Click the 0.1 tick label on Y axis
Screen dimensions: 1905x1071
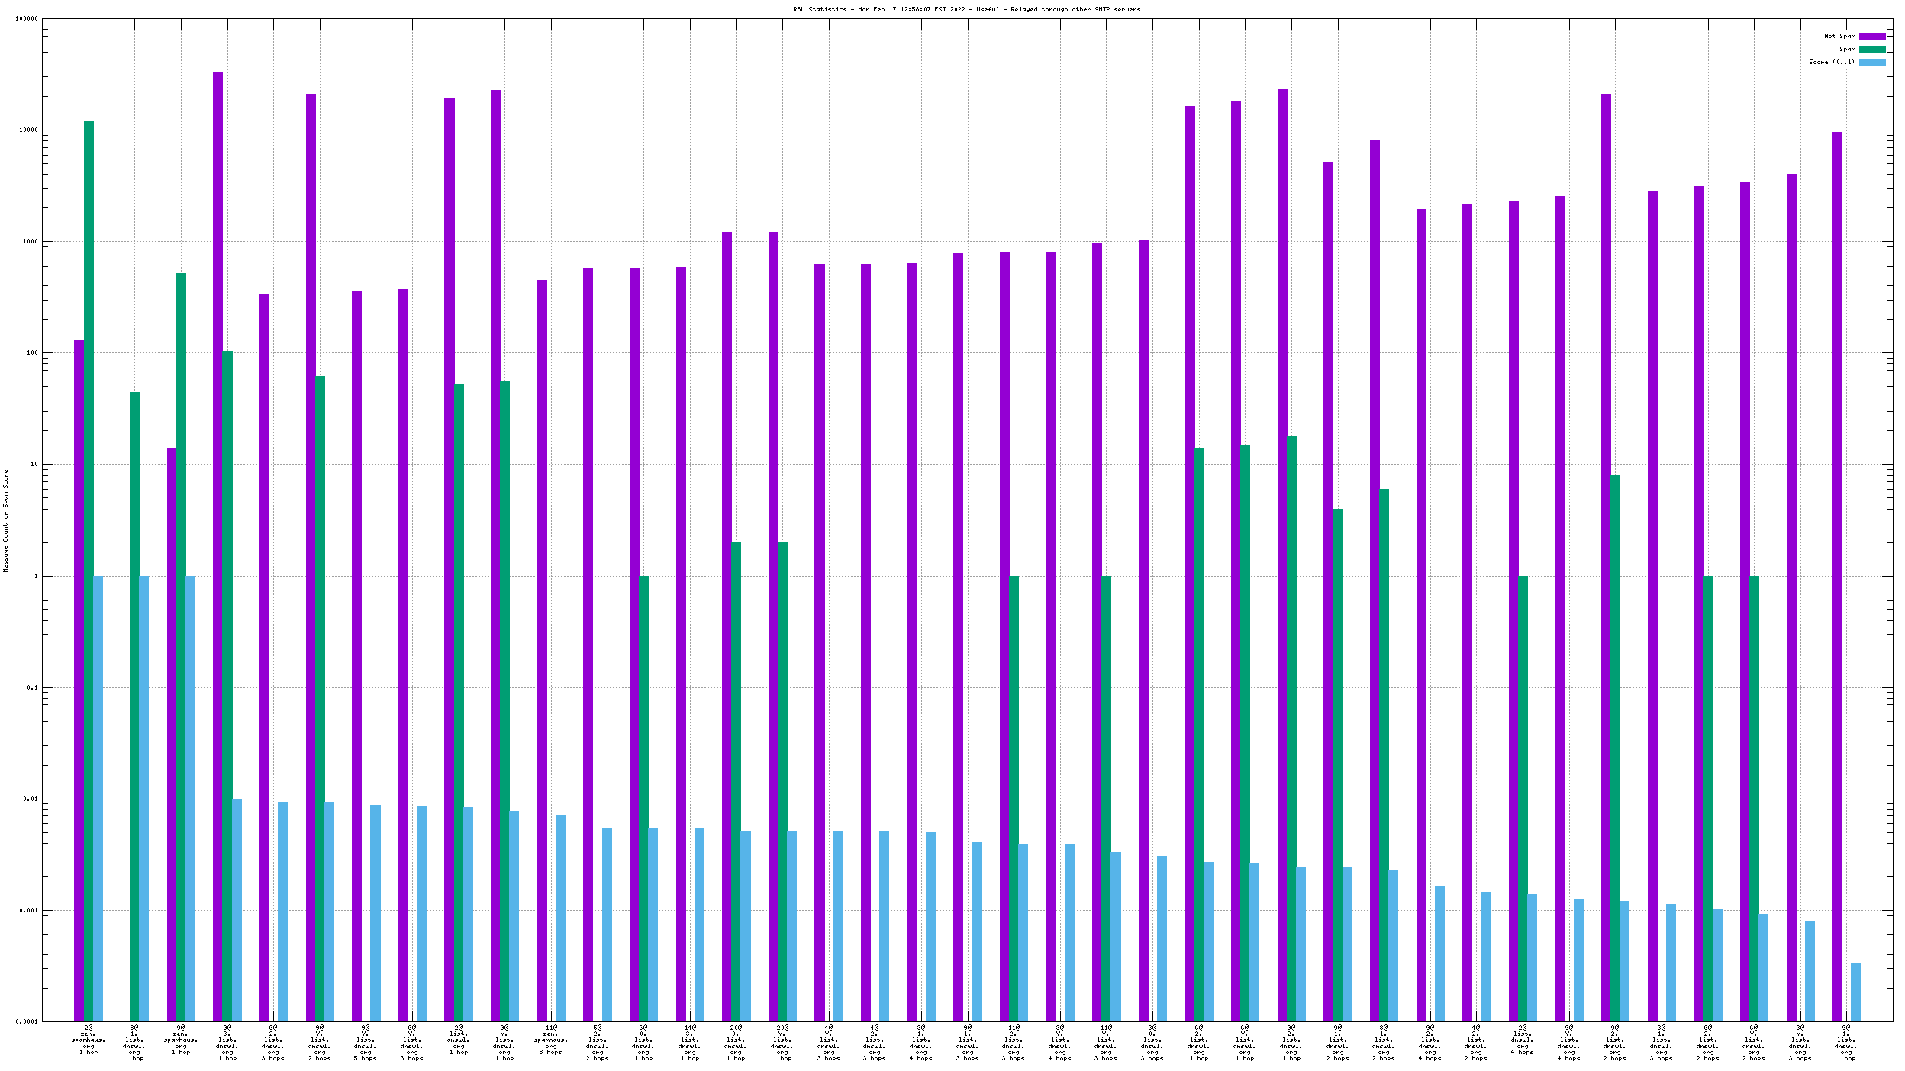click(x=32, y=687)
